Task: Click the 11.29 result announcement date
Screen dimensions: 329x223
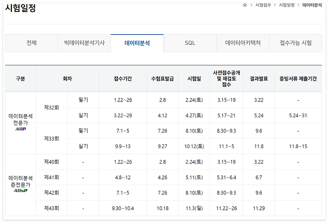Action: [259, 208]
